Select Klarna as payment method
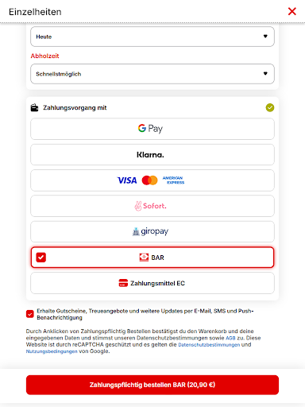The width and height of the screenshot is (305, 407). (152, 155)
